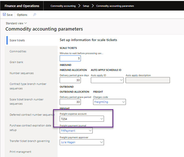Switch to the Commodities tab
The height and width of the screenshot is (157, 184).
(18, 51)
